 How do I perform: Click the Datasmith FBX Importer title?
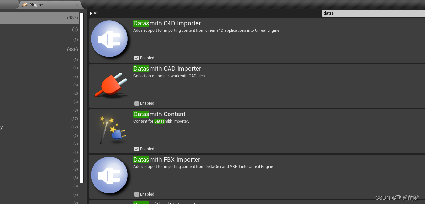[167, 160]
